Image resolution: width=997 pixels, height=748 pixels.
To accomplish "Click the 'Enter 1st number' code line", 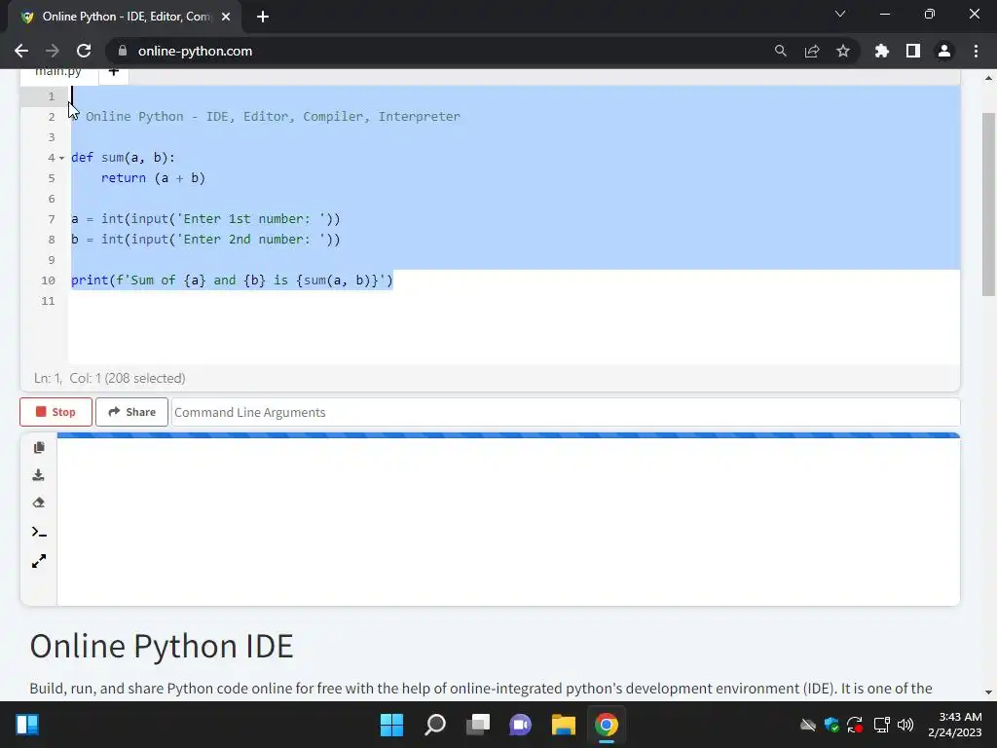I will 206,219.
